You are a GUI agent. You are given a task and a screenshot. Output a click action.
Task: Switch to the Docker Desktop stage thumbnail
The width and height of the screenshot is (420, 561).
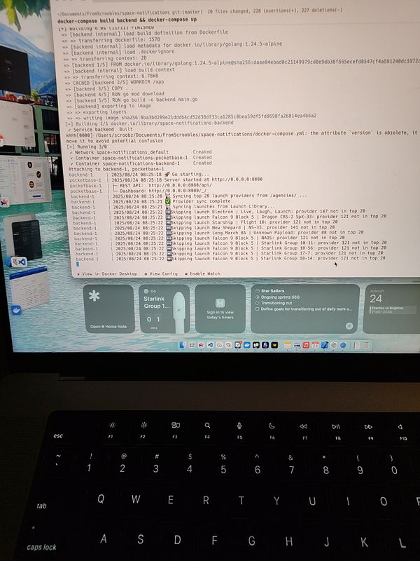tap(29, 289)
